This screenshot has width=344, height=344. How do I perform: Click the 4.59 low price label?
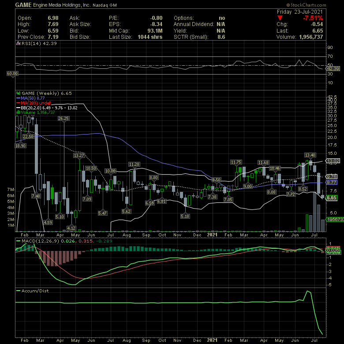48,222
